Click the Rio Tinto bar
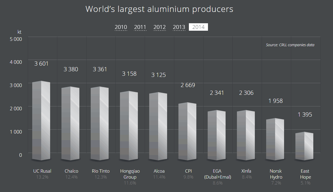The width and height of the screenshot is (333, 192). [x=100, y=123]
